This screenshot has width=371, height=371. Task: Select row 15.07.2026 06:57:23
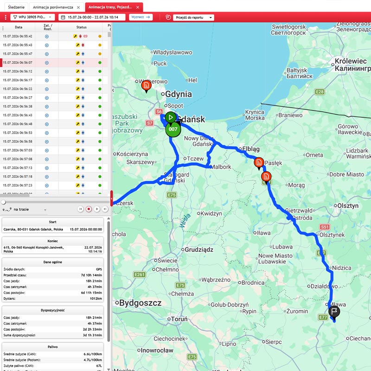pyautogui.click(x=54, y=185)
